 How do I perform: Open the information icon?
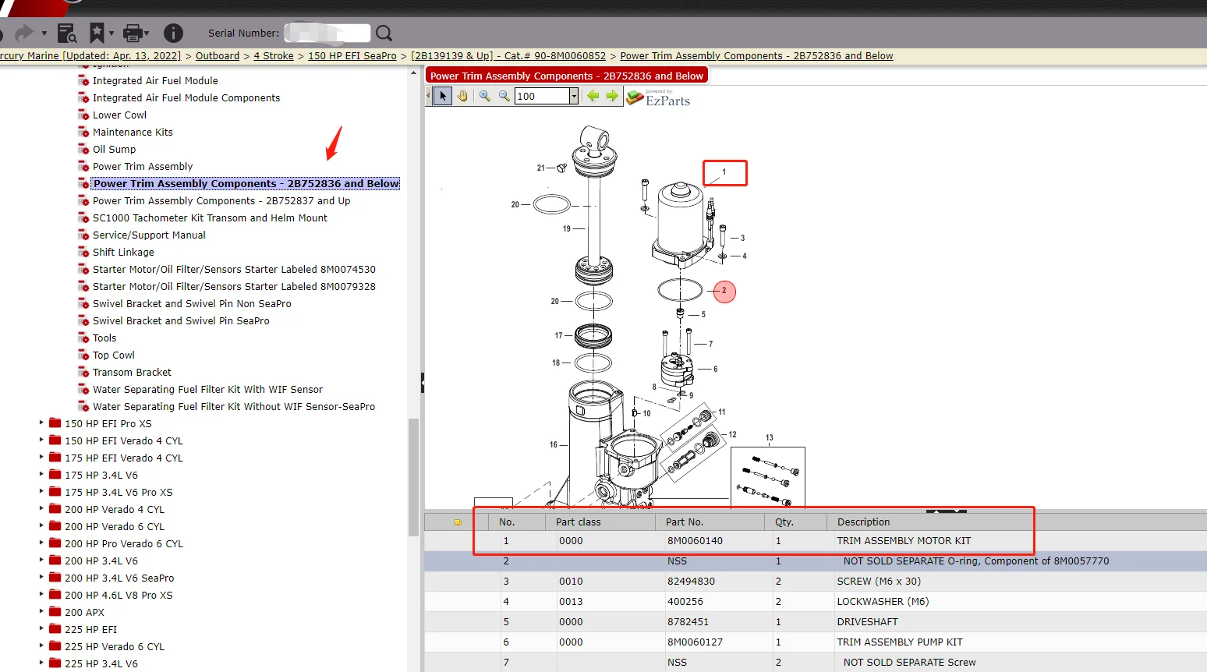pyautogui.click(x=173, y=33)
